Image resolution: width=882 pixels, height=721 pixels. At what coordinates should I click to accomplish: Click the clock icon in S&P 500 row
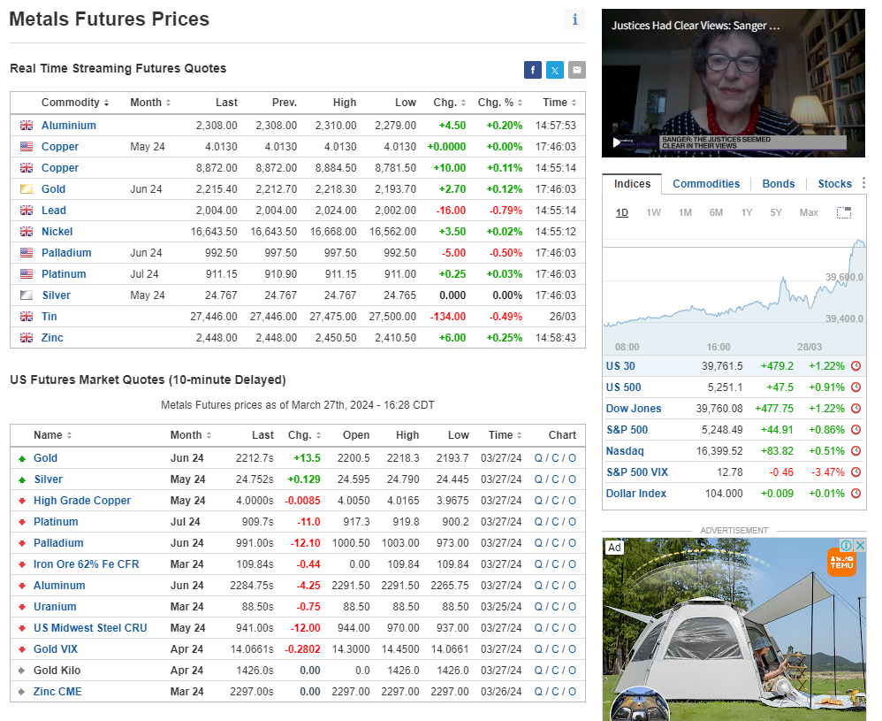pos(856,430)
